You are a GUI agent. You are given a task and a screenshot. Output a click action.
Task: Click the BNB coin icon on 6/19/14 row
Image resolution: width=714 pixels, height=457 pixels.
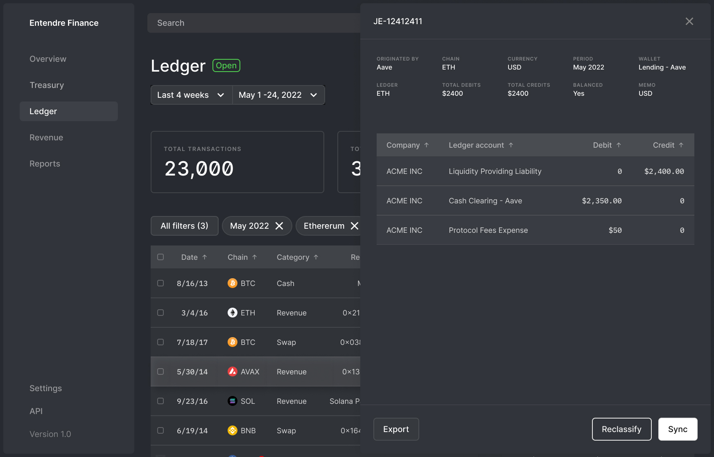point(233,430)
